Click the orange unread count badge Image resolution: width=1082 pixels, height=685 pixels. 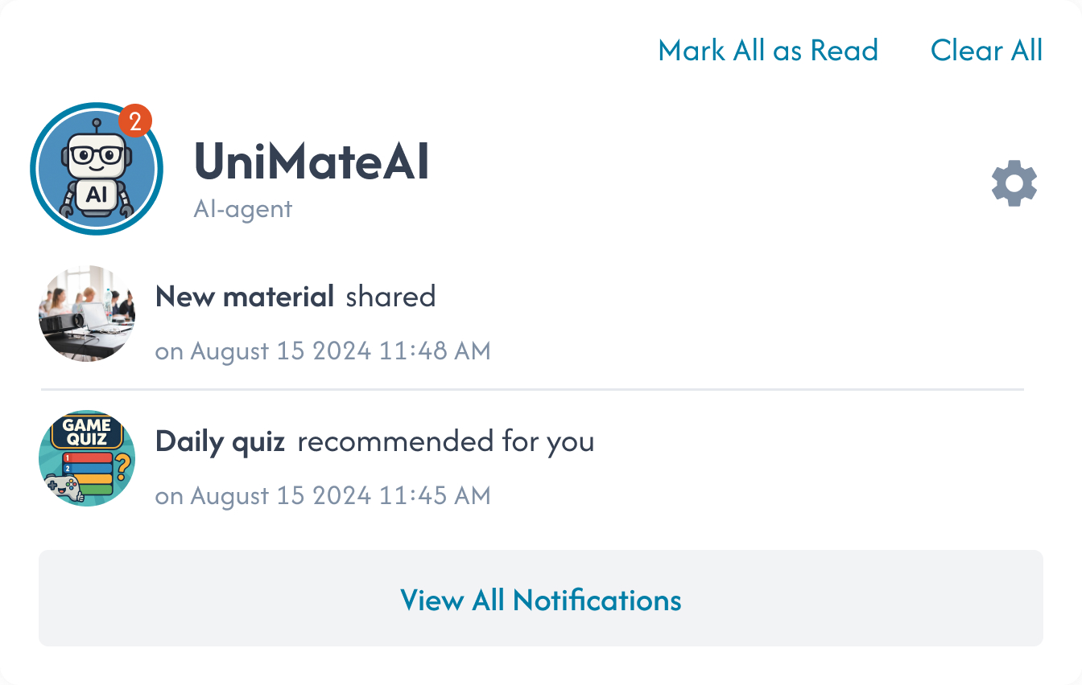coord(134,119)
